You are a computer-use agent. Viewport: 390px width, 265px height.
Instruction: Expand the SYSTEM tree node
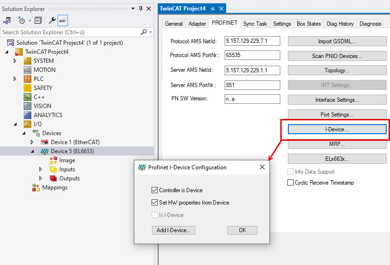point(15,61)
